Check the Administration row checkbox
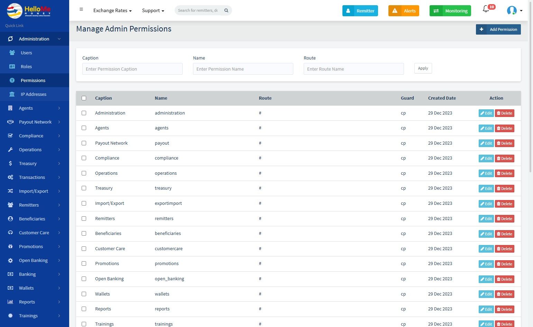533x327 pixels. pyautogui.click(x=84, y=113)
